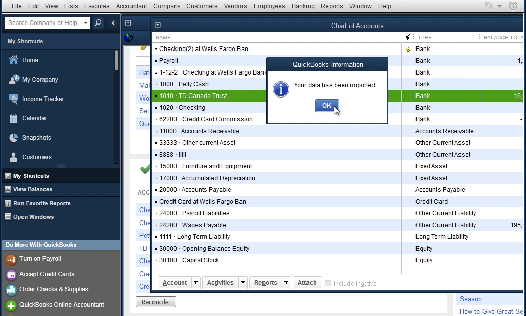Click the search magnifier icon
This screenshot has height=316, width=526.
coord(98,23)
